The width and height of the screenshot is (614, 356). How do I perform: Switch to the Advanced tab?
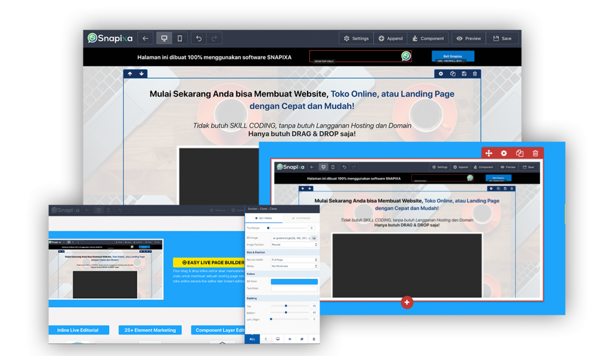coord(301,219)
